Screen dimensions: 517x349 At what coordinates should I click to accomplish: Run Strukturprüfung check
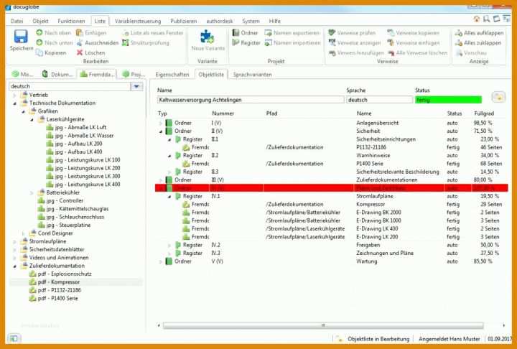(x=145, y=42)
